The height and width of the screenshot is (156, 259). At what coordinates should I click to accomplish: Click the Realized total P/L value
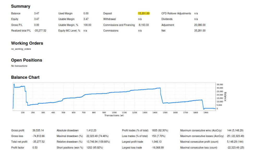click(40, 30)
